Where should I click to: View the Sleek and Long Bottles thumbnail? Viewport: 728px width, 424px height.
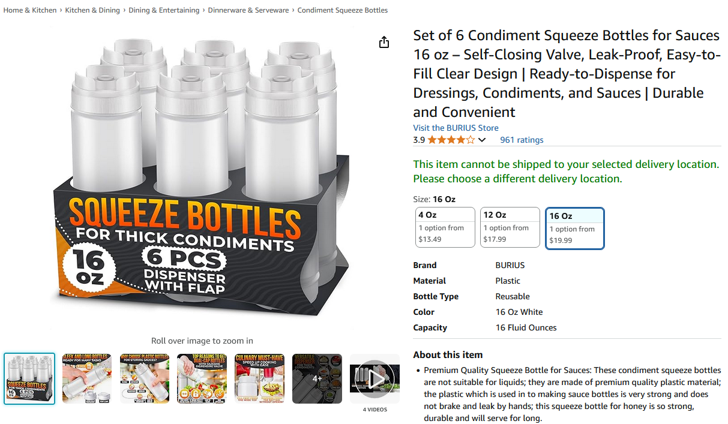(87, 378)
